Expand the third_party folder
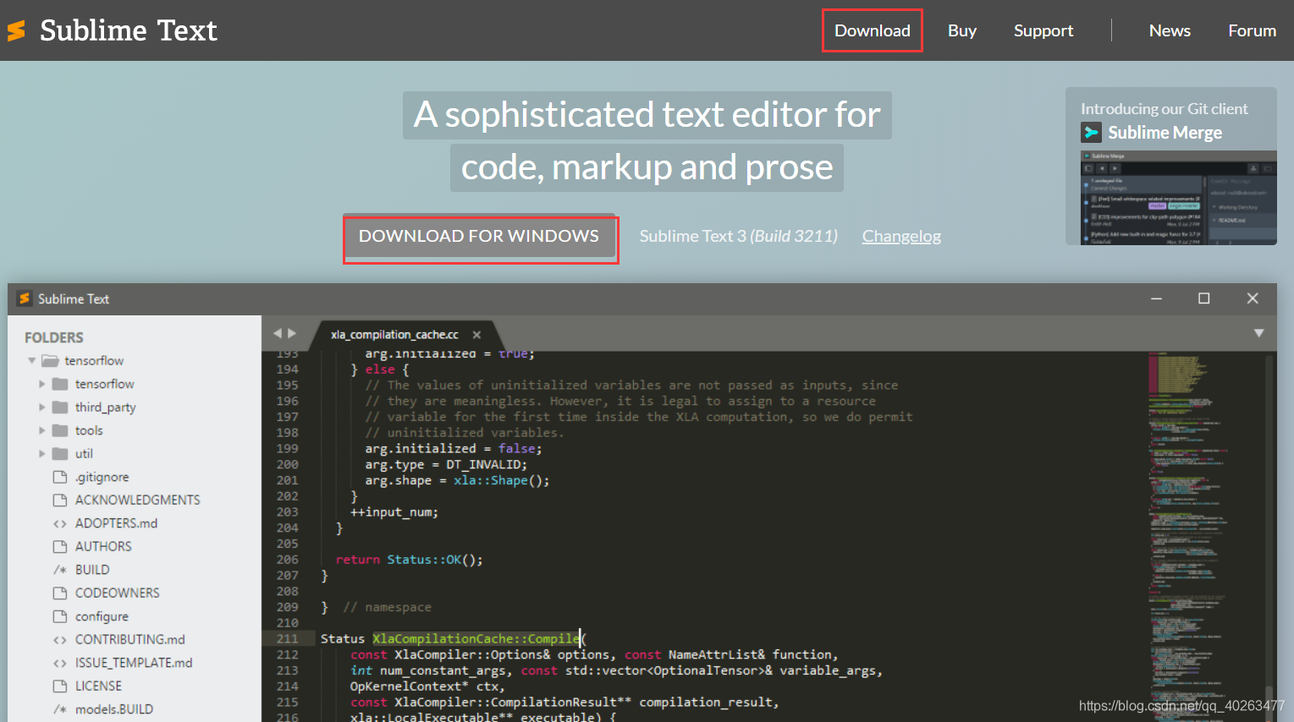Image resolution: width=1294 pixels, height=722 pixels. tap(41, 407)
